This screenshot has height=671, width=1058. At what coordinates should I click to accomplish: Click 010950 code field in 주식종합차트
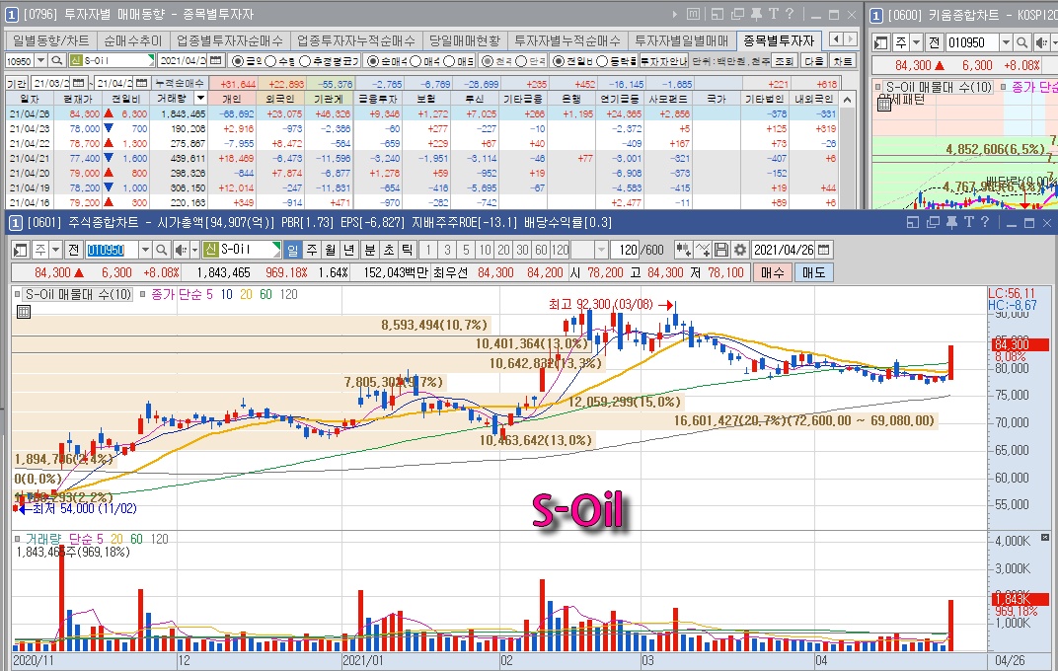pyautogui.click(x=112, y=251)
